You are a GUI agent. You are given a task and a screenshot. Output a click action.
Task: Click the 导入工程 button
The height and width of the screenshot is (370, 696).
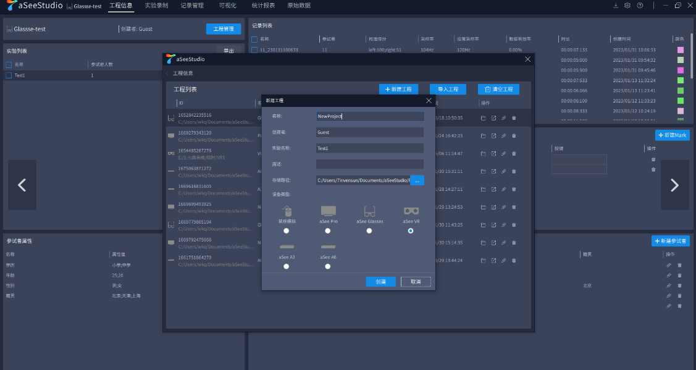coord(448,90)
